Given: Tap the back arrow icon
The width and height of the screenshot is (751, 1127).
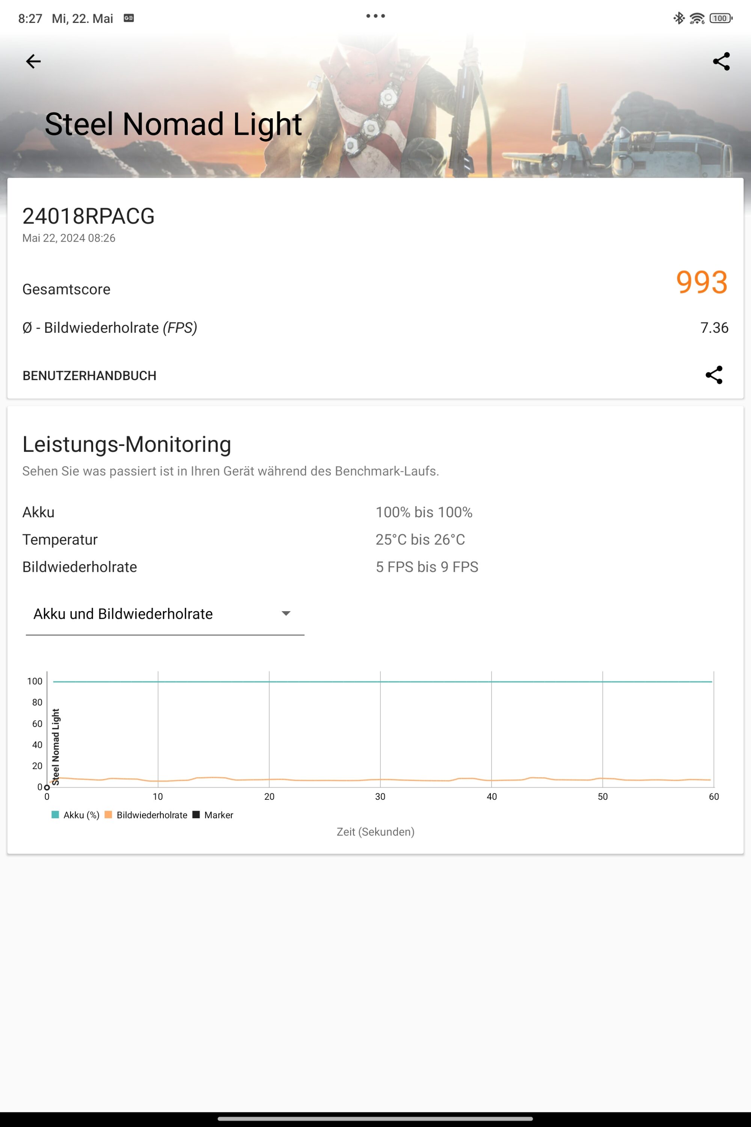Looking at the screenshot, I should click(x=33, y=61).
